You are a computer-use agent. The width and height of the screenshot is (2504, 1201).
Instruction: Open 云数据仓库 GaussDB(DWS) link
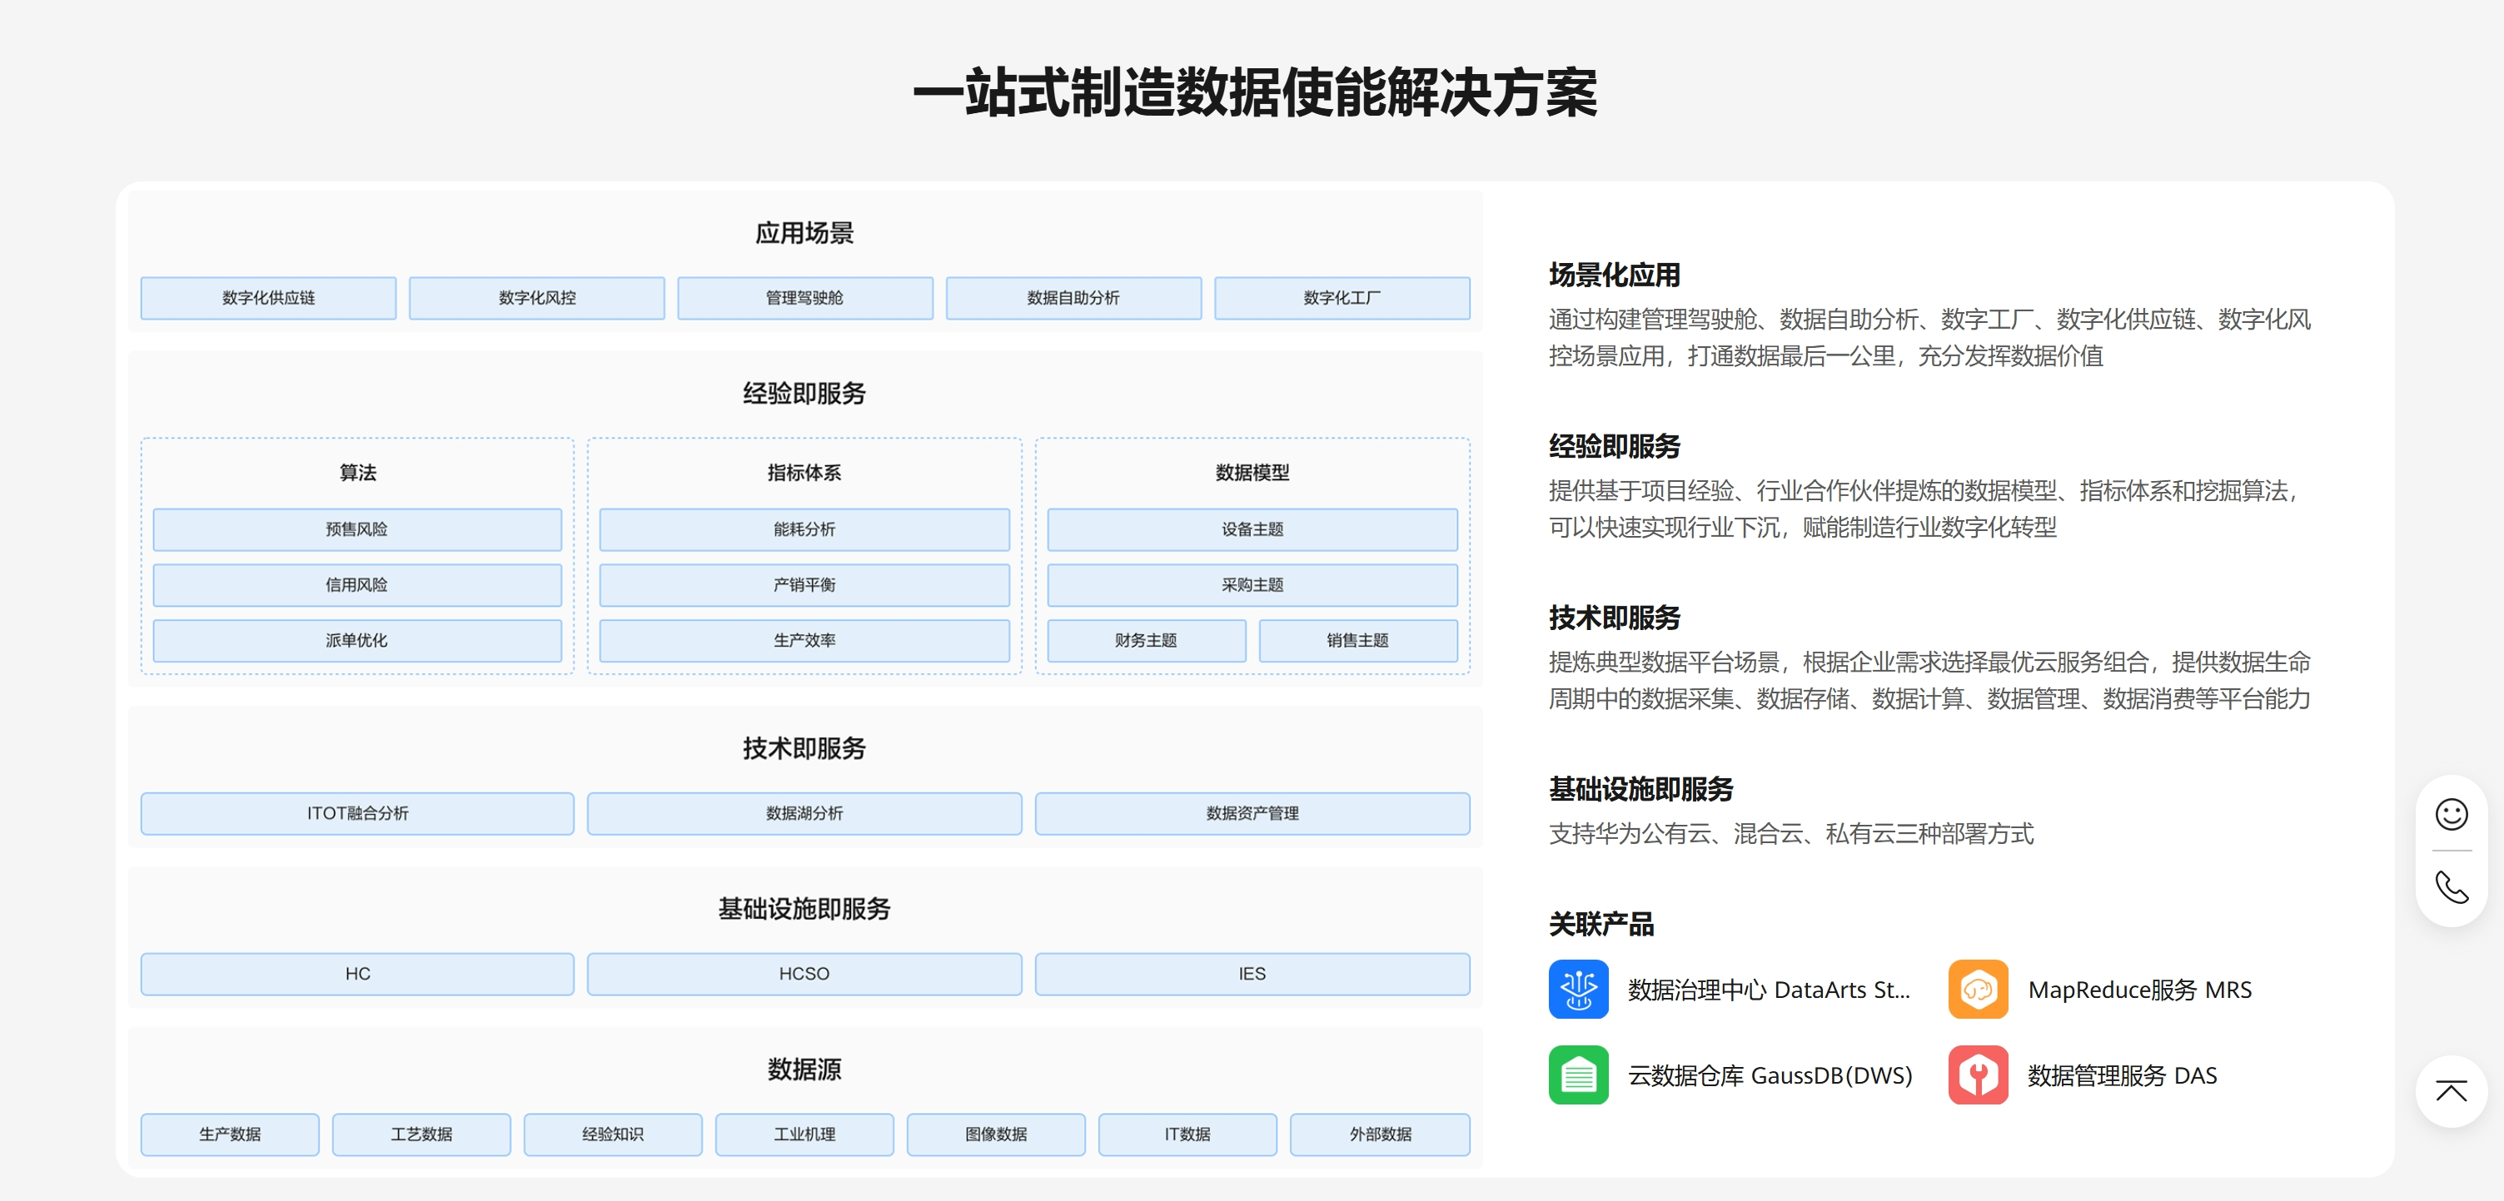tap(1770, 1074)
